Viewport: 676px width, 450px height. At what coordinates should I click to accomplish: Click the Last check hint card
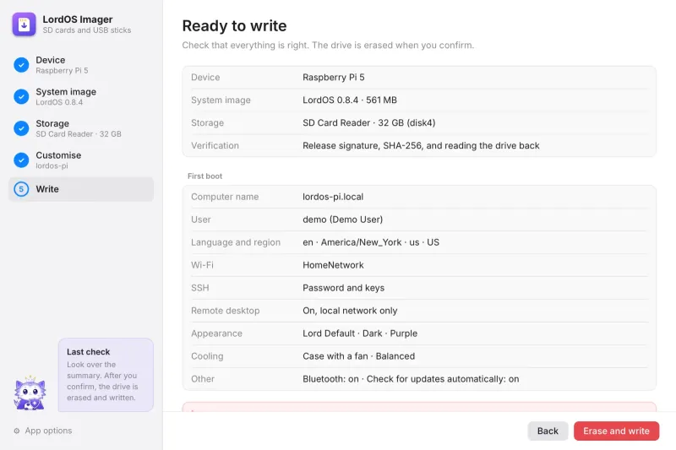pos(106,375)
